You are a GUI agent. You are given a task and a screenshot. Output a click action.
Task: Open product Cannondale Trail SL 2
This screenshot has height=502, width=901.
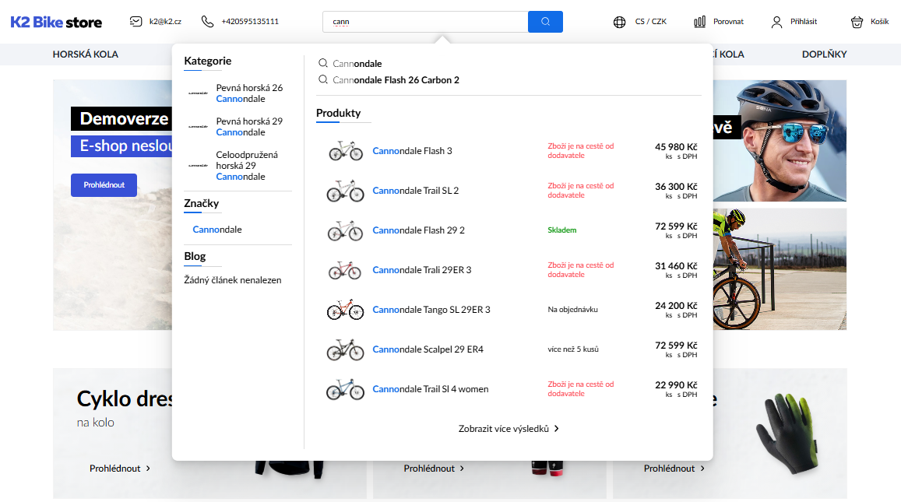415,191
